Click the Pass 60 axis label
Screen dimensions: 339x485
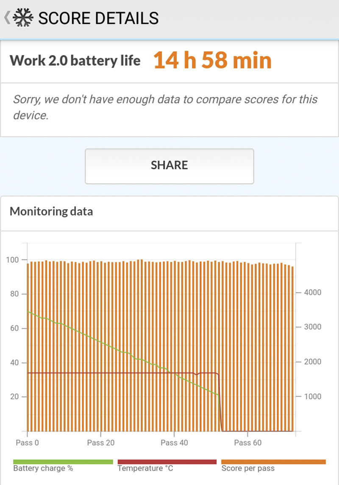coord(248,443)
